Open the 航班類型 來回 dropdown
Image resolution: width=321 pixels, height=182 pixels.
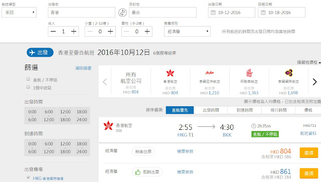(19, 12)
